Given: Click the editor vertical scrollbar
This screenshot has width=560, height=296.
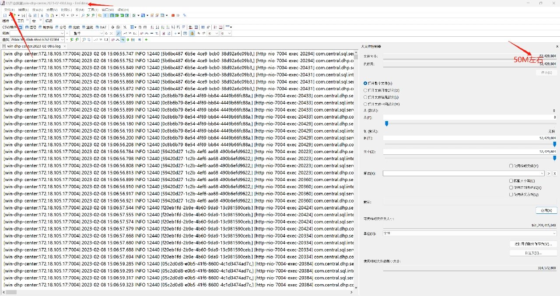Looking at the screenshot, I should pyautogui.click(x=356, y=171).
